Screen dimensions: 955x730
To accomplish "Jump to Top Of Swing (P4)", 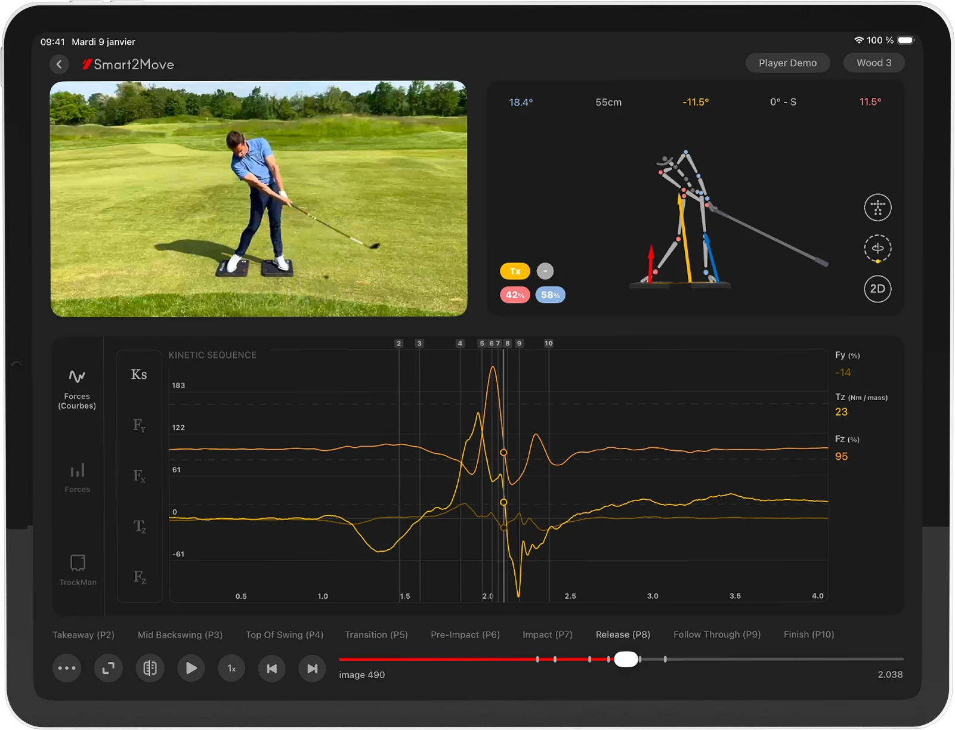I will [285, 635].
